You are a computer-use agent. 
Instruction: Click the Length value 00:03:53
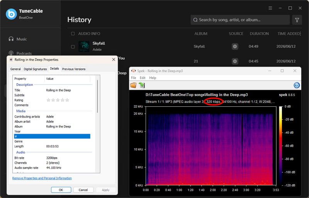52,146
